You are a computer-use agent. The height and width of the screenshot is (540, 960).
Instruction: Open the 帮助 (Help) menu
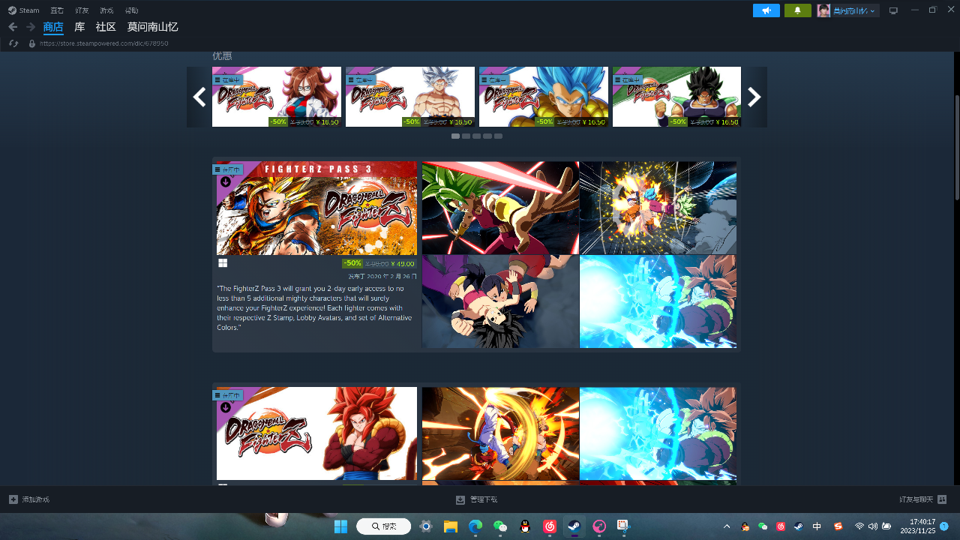coord(131,10)
